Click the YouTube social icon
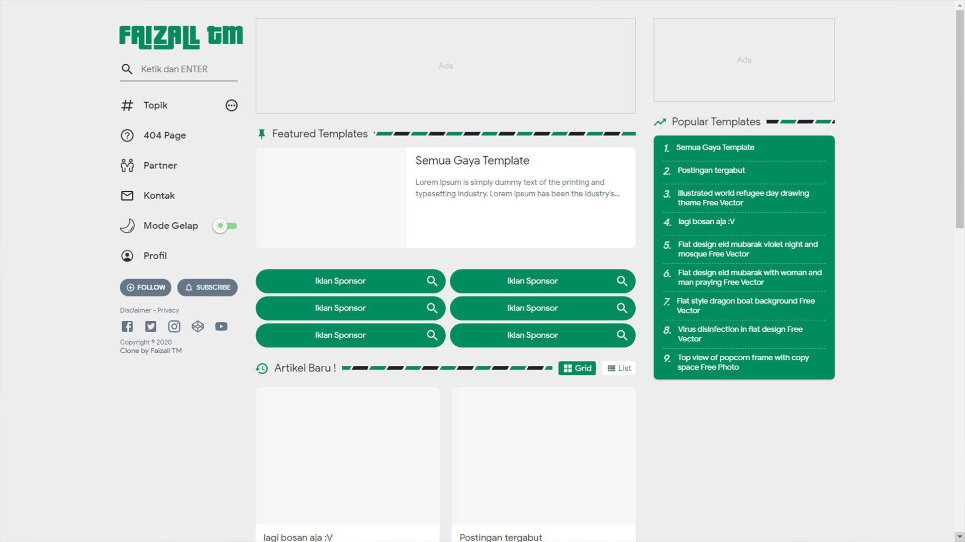The width and height of the screenshot is (965, 542). (x=221, y=327)
